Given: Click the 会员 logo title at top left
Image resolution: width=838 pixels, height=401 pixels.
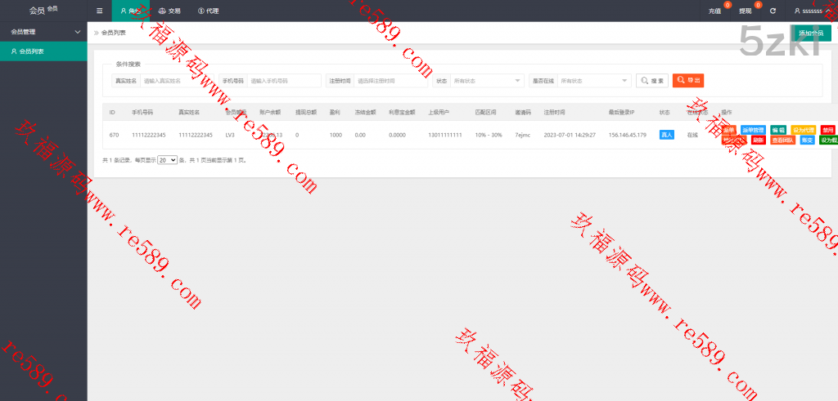Looking at the screenshot, I should click(x=43, y=10).
